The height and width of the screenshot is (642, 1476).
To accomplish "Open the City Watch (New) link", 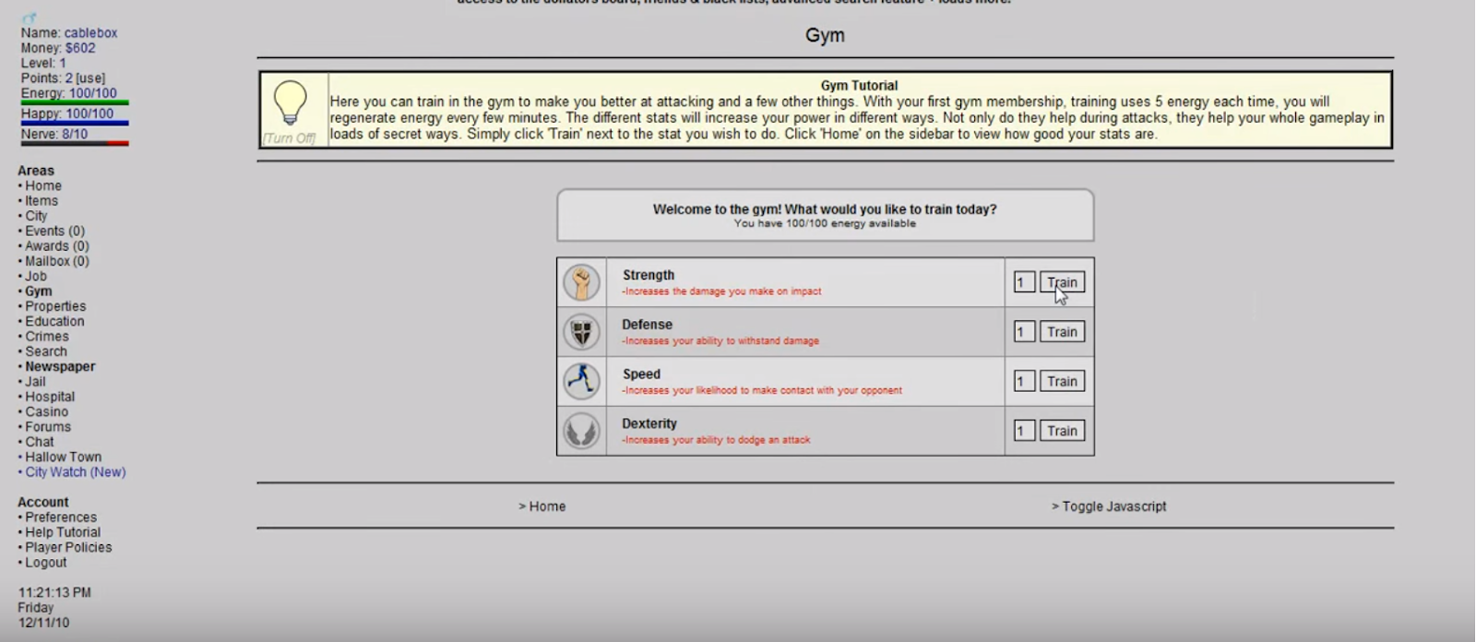I will pyautogui.click(x=75, y=472).
